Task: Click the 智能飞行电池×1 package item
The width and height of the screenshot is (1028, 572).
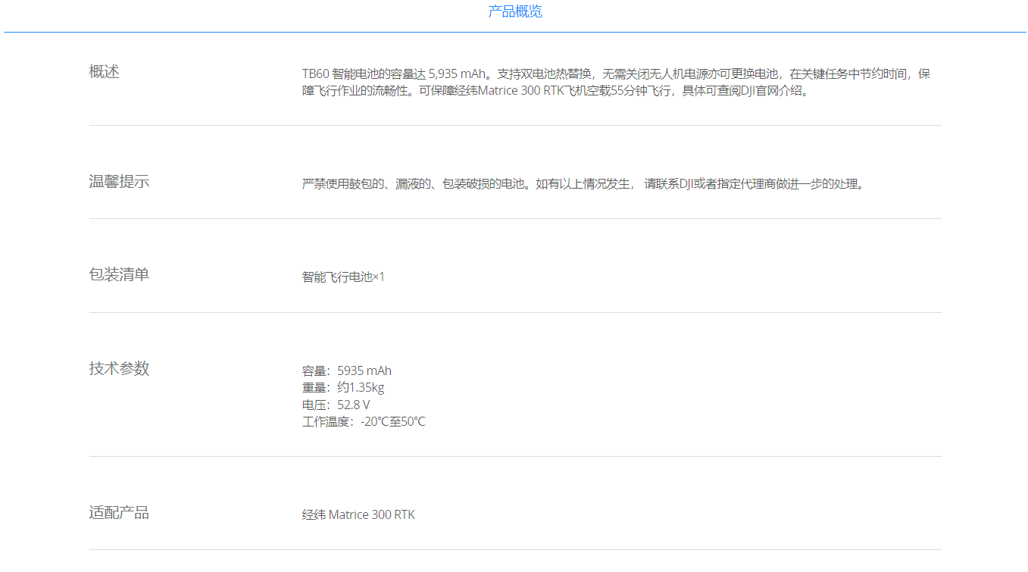Action: point(343,277)
